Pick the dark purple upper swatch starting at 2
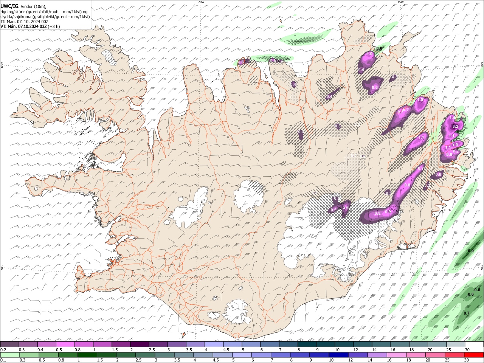 point(140,344)
